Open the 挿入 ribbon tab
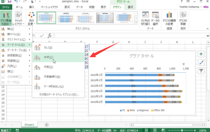This screenshot has width=210, height=132. 32,7
